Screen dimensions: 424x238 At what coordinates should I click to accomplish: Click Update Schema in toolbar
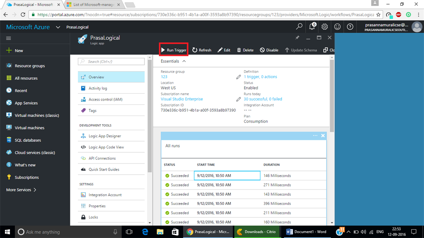pyautogui.click(x=301, y=50)
